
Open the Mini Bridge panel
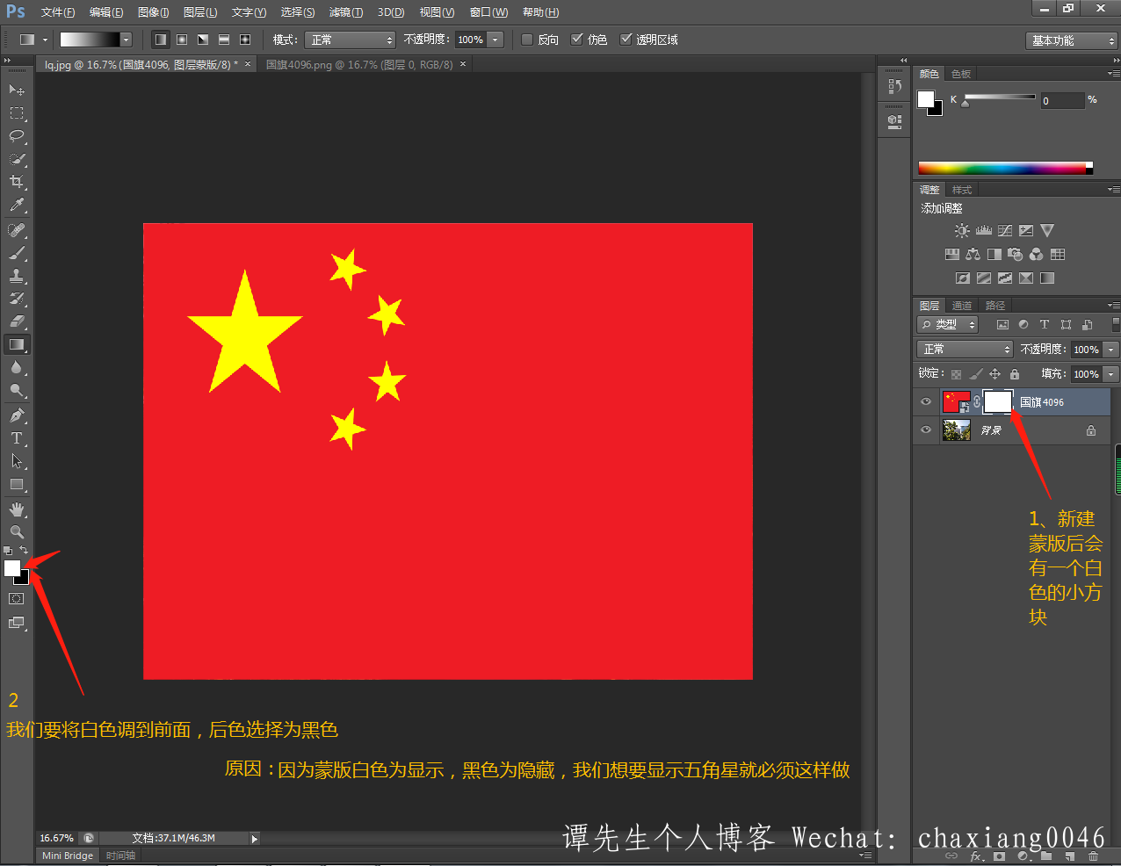pos(68,855)
